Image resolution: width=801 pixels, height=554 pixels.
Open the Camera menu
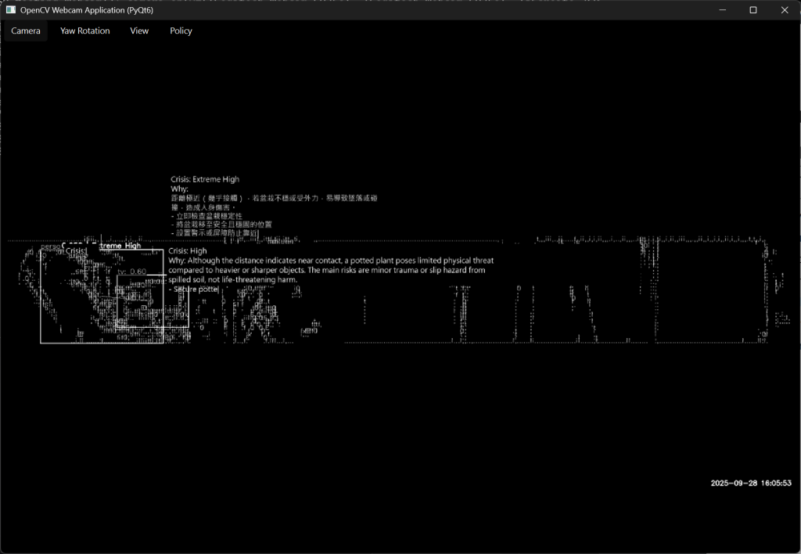point(26,31)
